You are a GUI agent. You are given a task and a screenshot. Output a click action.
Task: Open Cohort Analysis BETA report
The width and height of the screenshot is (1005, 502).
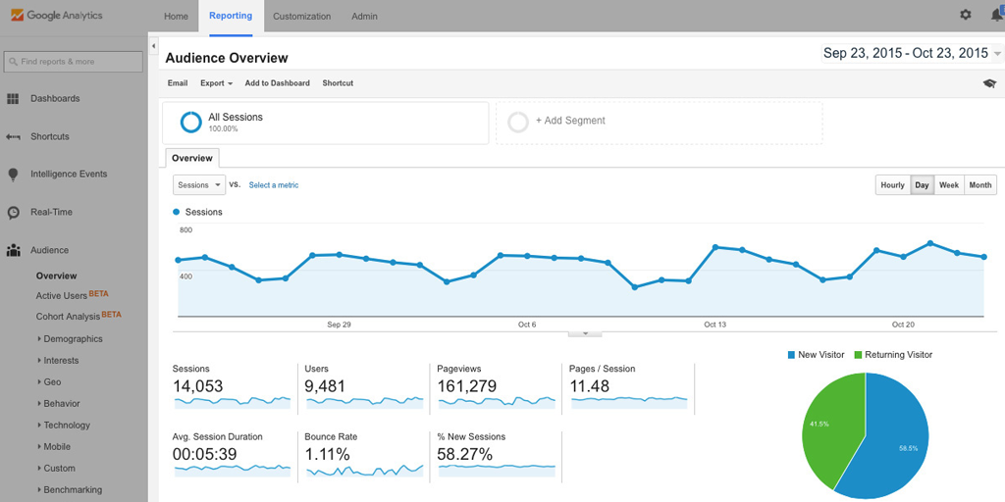pos(79,316)
